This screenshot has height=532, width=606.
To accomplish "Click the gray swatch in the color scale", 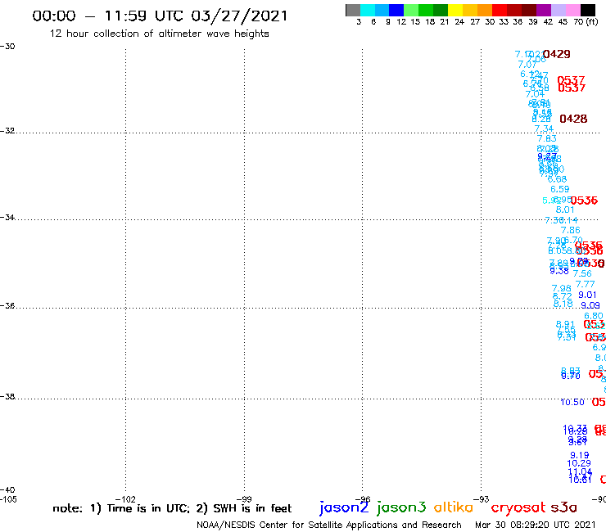I will [353, 10].
